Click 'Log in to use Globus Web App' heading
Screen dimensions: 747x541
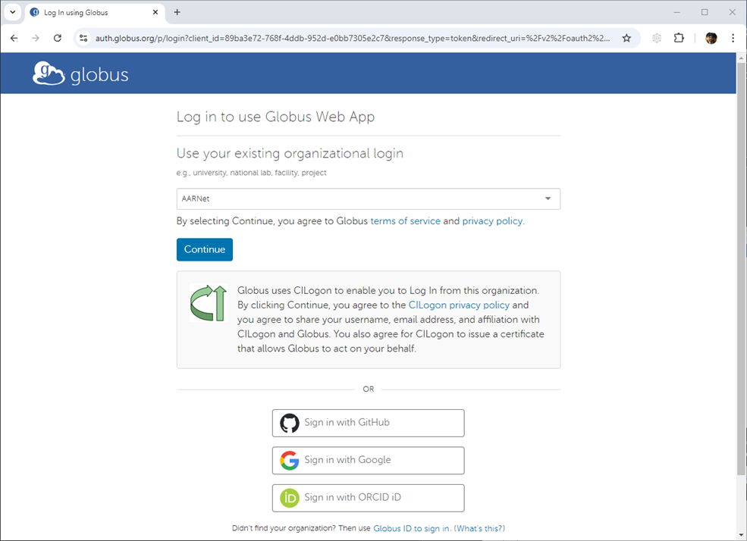click(x=275, y=117)
